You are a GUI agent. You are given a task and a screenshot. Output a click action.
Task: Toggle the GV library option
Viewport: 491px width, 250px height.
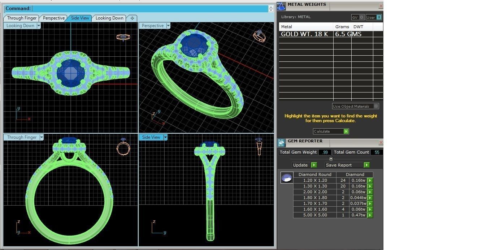click(361, 17)
